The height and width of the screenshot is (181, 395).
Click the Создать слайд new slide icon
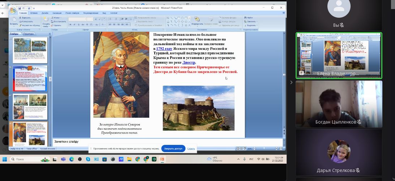point(46,19)
